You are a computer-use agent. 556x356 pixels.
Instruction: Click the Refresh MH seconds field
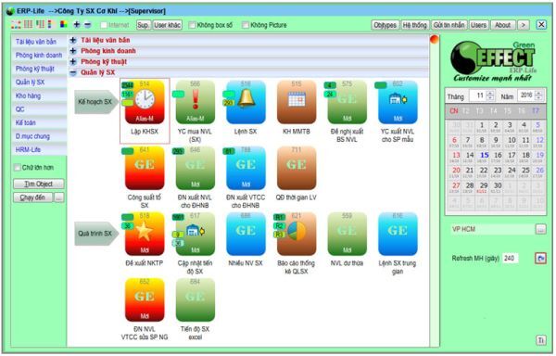click(511, 258)
